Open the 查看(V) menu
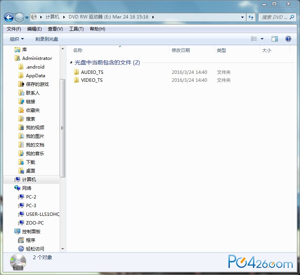 tap(55, 29)
